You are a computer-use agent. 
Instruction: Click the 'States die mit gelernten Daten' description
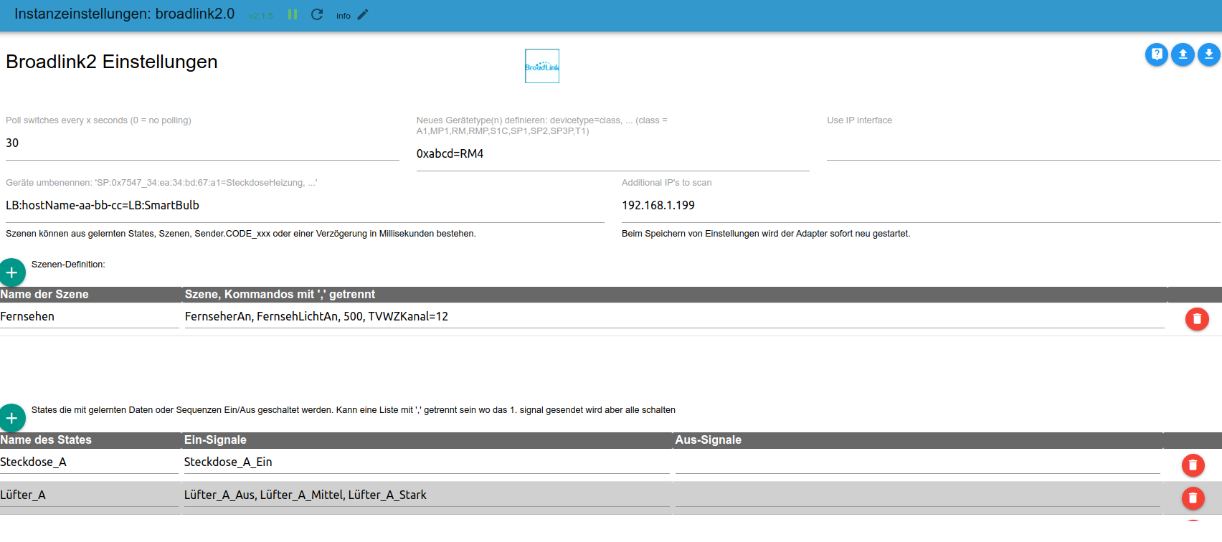[x=354, y=410]
